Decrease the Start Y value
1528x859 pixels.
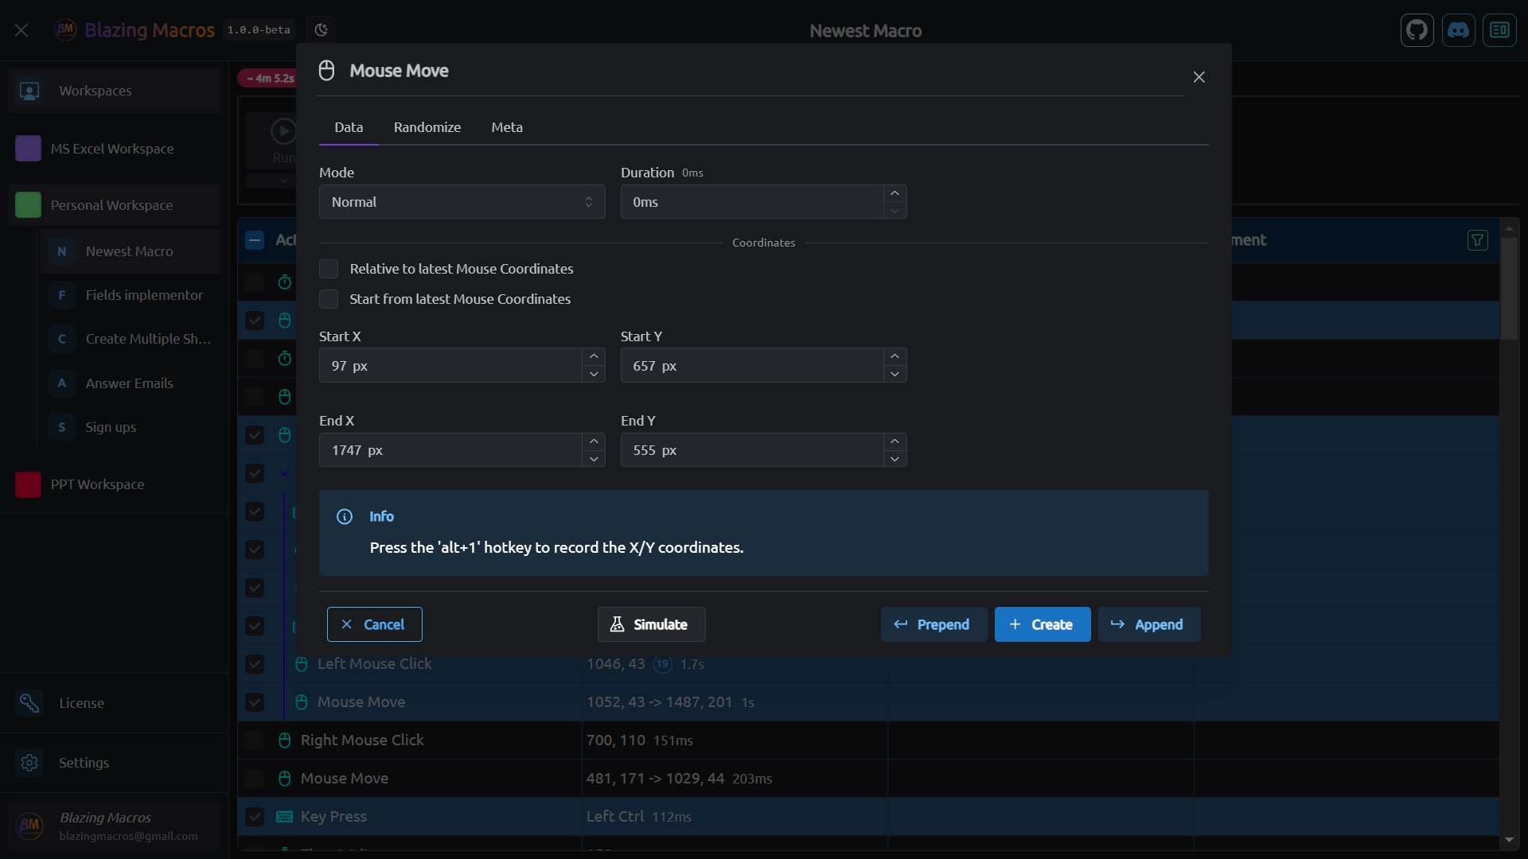895,374
